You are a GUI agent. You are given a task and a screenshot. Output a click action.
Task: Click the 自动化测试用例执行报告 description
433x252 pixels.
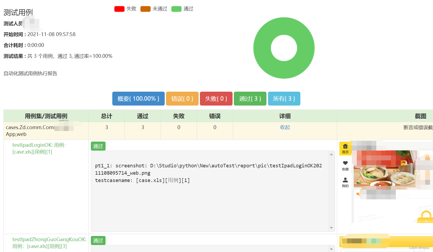[x=30, y=74]
